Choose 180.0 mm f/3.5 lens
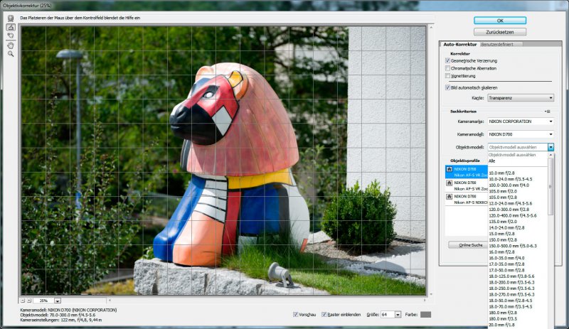 tap(503, 319)
